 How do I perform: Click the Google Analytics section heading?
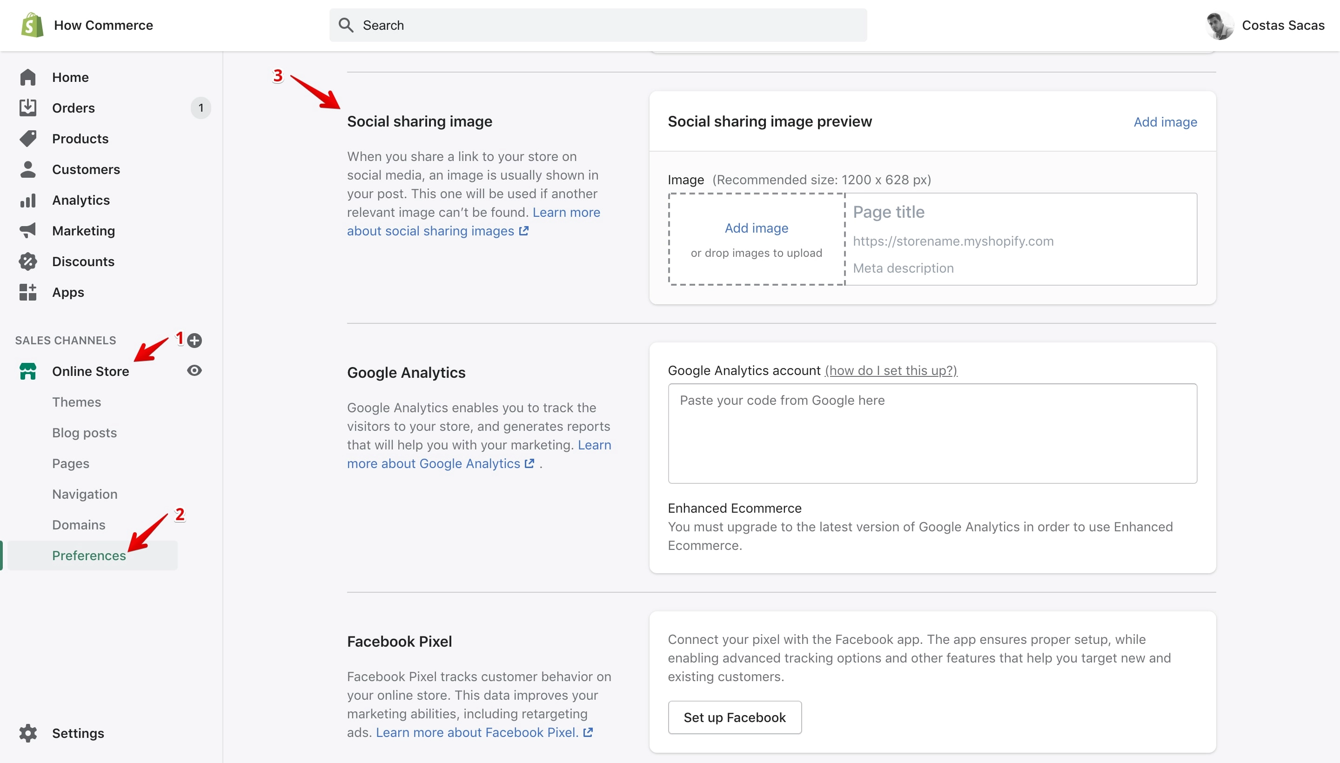point(406,373)
